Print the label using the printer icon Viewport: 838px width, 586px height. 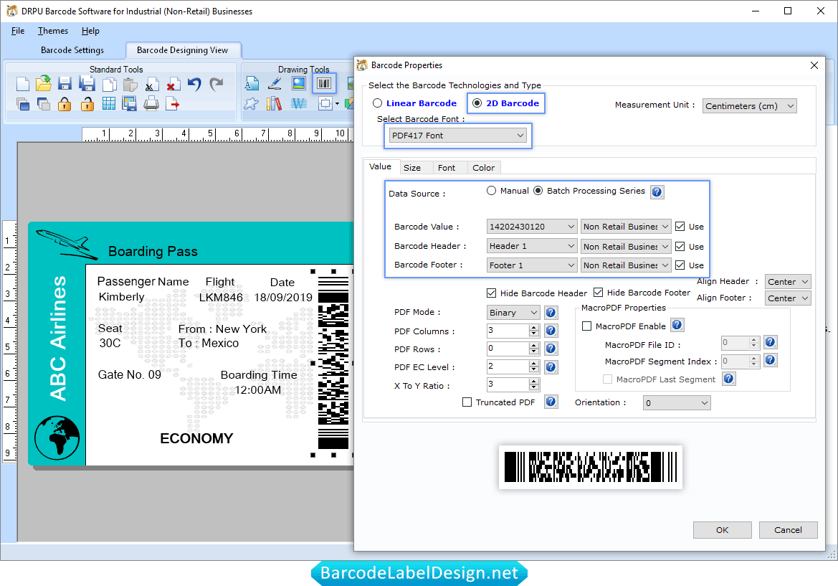pyautogui.click(x=151, y=103)
